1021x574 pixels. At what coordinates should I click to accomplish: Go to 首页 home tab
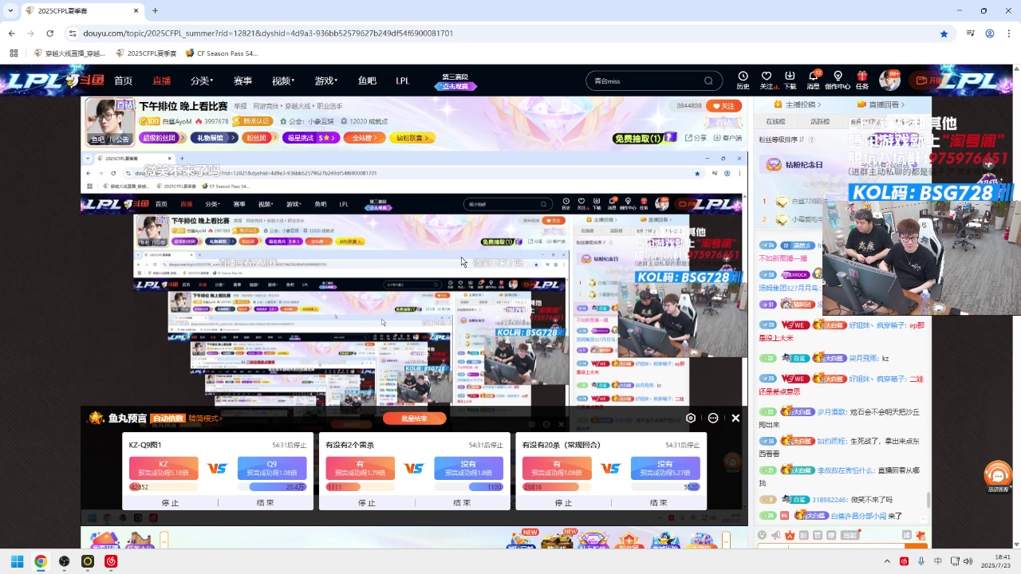click(x=123, y=81)
